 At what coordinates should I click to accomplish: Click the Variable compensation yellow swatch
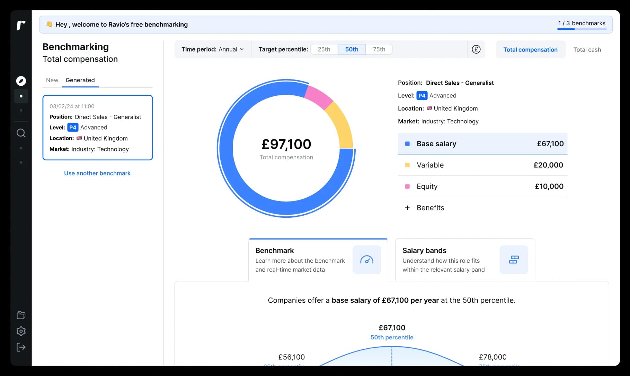407,165
